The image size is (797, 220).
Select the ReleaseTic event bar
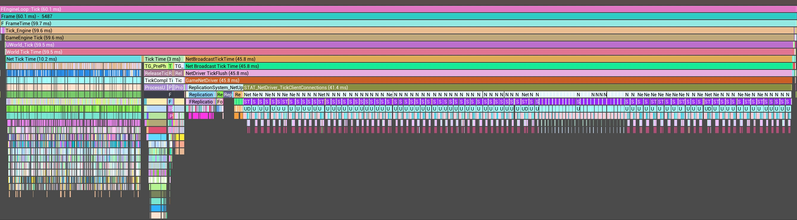click(156, 73)
